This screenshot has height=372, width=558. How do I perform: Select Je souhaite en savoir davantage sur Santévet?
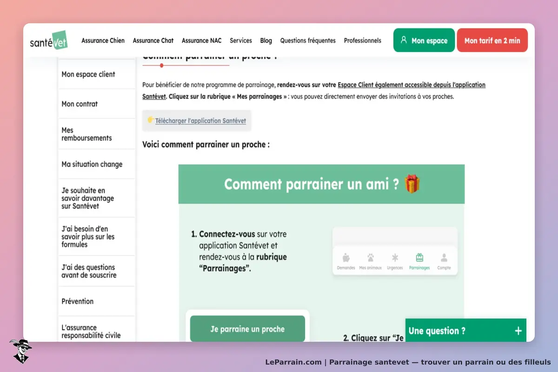[x=97, y=198]
